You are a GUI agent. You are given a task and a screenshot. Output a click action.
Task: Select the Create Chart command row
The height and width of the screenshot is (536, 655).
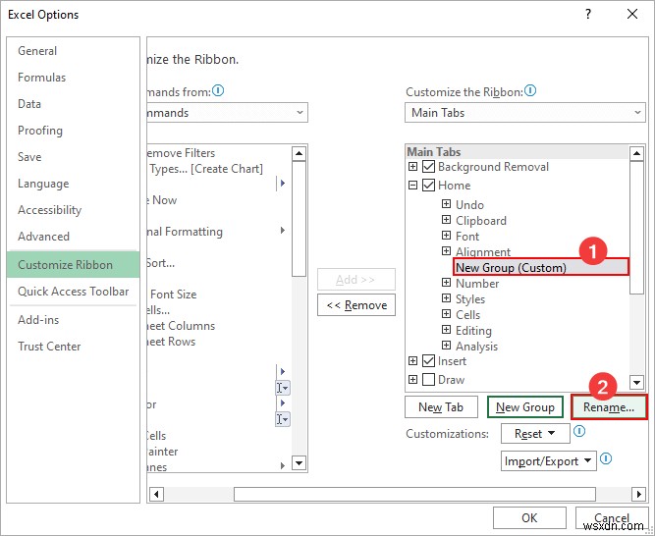(x=219, y=169)
